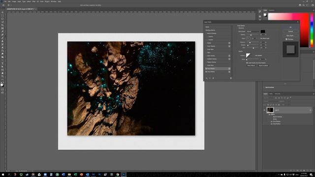Click the Layer 0 thumbnail in Layers panel
This screenshot has width=315, height=177.
(270, 110)
